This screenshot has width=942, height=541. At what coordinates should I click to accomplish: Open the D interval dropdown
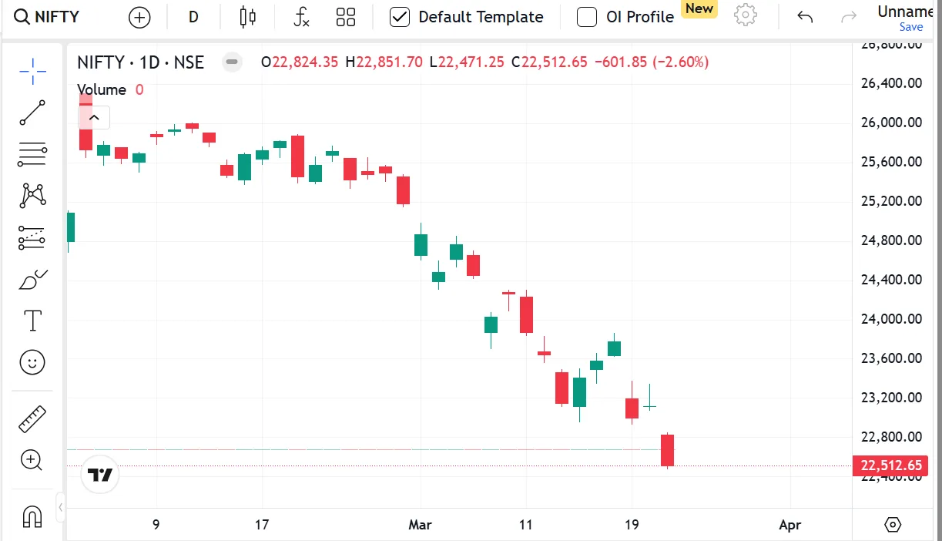[x=193, y=16]
